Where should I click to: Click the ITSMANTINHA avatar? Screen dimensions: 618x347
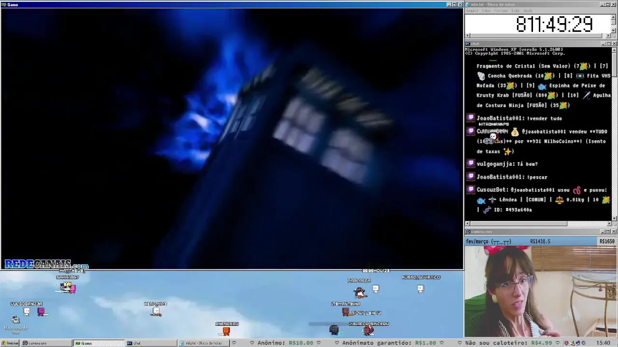(x=346, y=312)
